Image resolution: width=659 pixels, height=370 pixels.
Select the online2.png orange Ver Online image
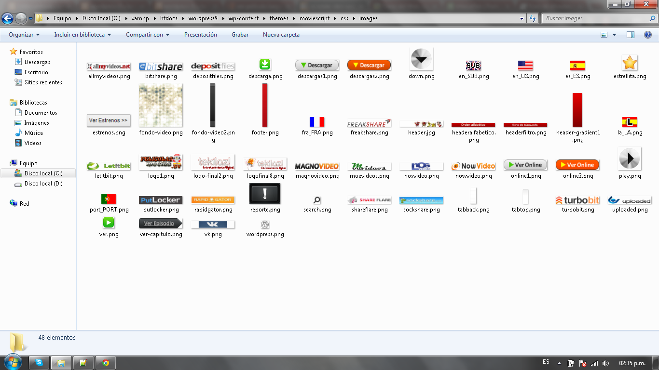click(x=577, y=165)
